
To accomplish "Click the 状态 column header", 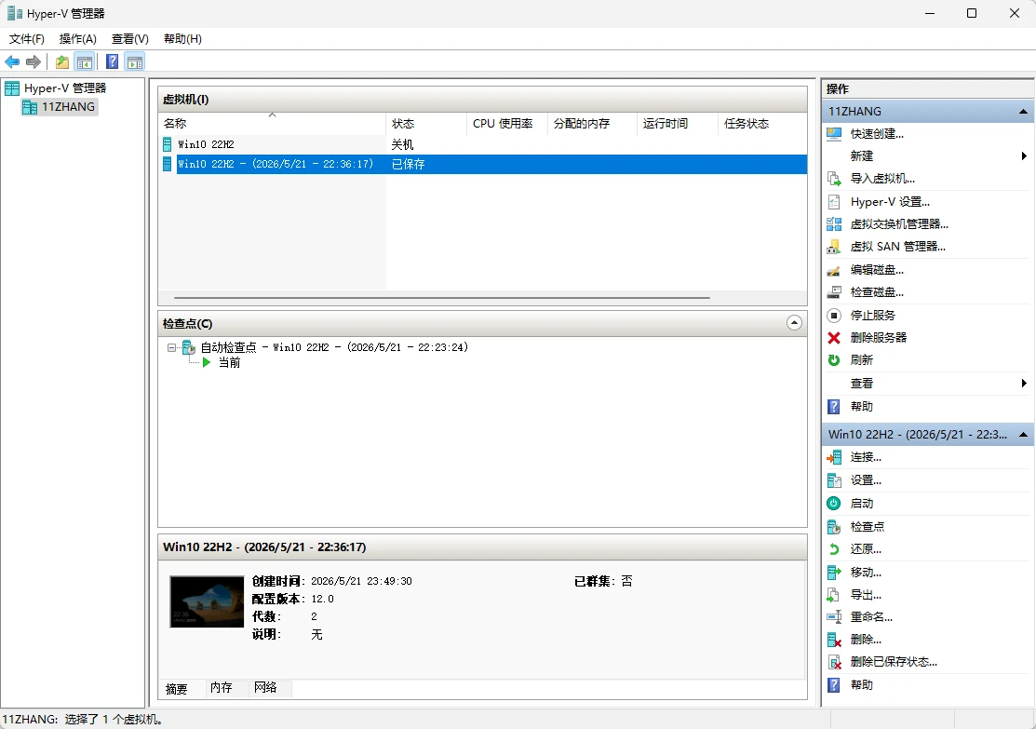I will [x=426, y=124].
